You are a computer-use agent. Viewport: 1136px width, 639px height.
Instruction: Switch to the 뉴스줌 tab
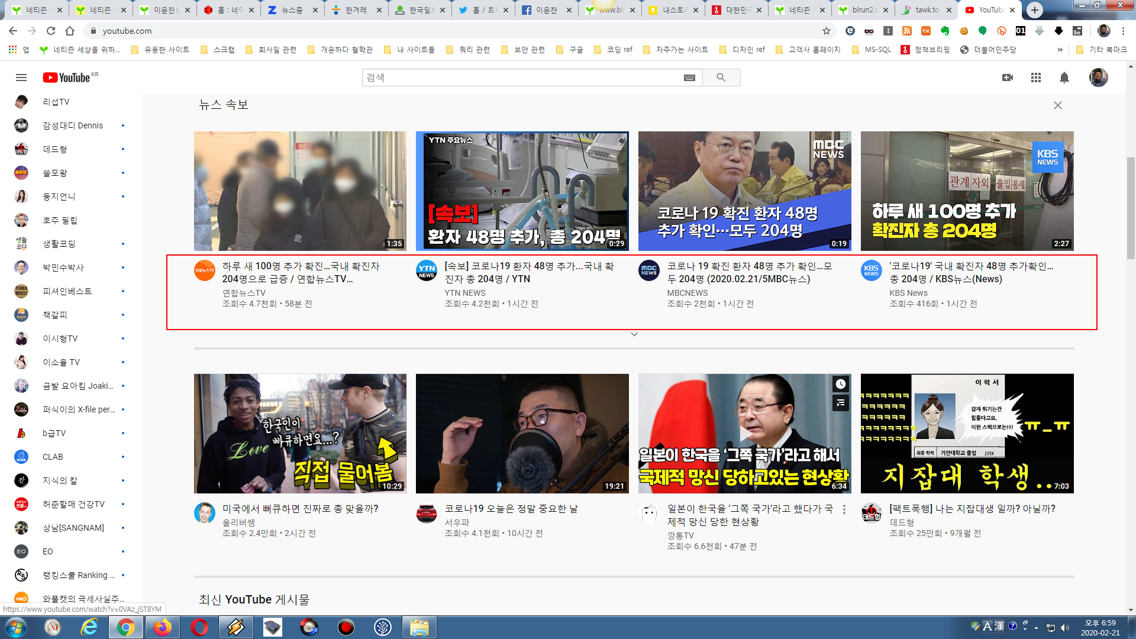(292, 10)
